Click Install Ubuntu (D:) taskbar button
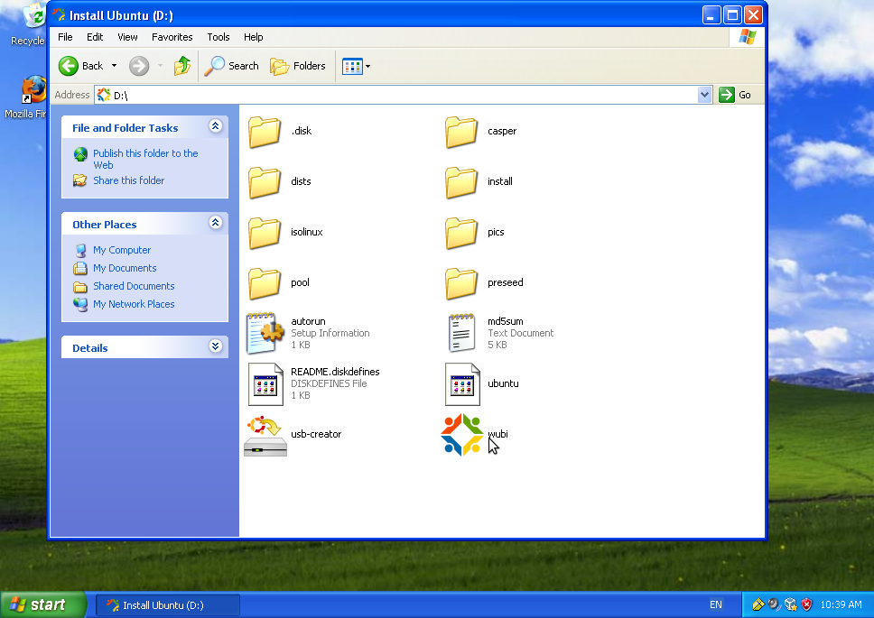This screenshot has width=874, height=618. 168,605
